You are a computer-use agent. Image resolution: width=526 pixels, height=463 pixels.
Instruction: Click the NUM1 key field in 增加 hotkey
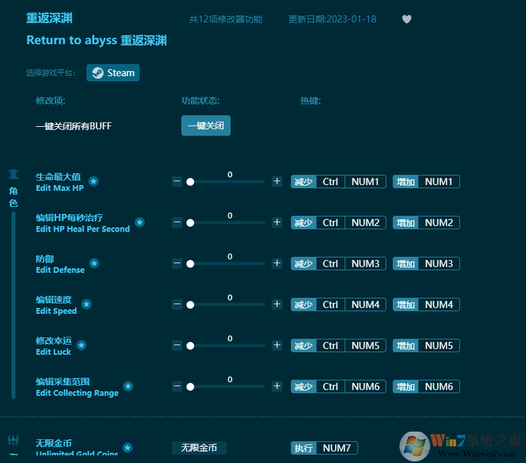point(439,182)
